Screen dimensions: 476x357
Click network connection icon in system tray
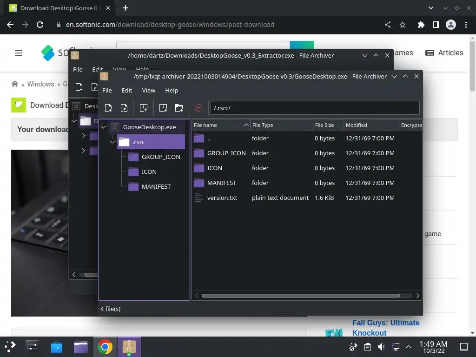coord(395,347)
